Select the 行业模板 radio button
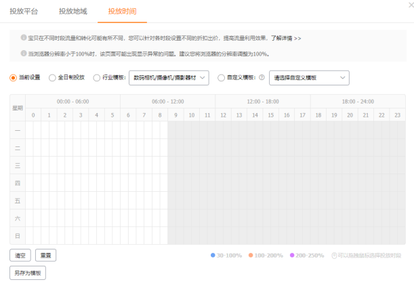This screenshot has width=414, height=282. click(97, 78)
